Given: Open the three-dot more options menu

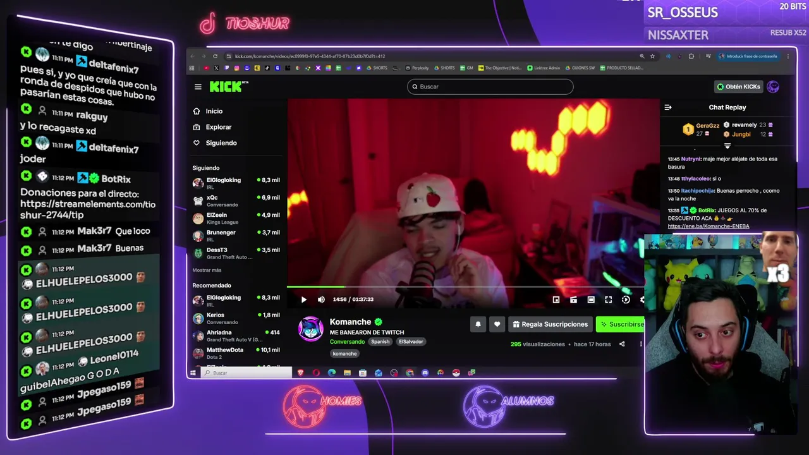Looking at the screenshot, I should pyautogui.click(x=640, y=344).
